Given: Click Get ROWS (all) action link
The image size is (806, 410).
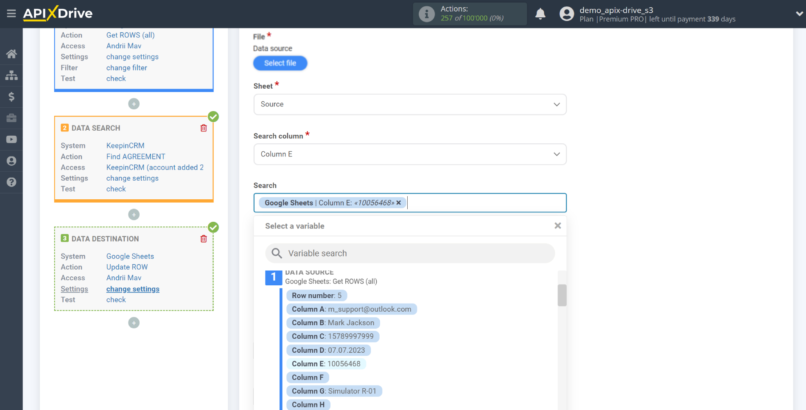Looking at the screenshot, I should [x=130, y=35].
